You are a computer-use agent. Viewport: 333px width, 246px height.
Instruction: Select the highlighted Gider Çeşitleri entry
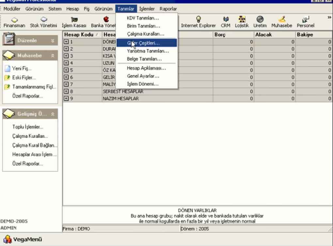[147, 43]
